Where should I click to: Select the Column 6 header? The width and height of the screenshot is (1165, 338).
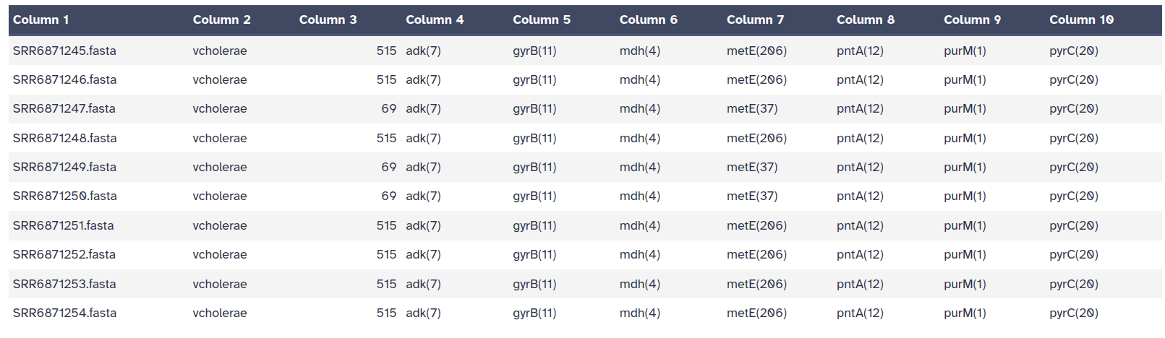(648, 19)
